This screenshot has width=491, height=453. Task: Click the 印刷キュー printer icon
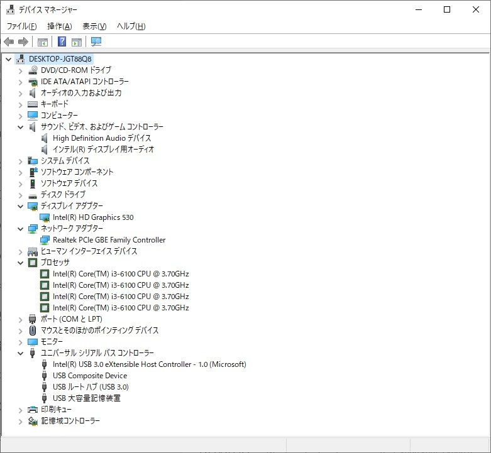[x=33, y=410]
